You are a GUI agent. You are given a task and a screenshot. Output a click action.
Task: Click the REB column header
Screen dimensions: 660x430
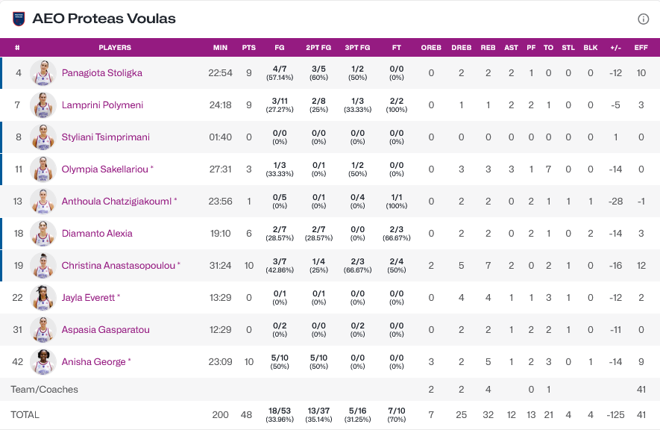tap(488, 48)
